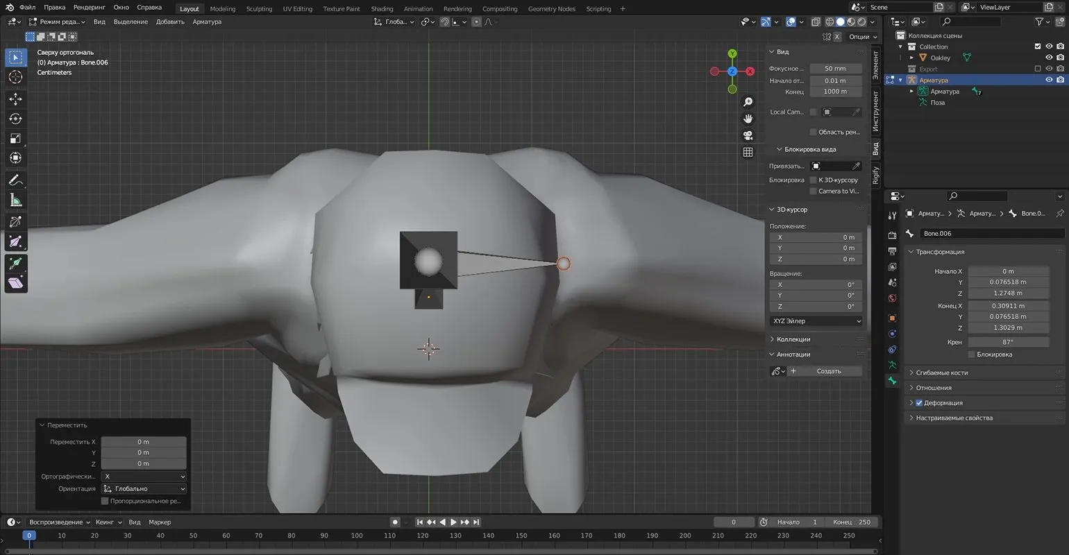Open the Арматура menu in viewport header
This screenshot has height=555, width=1069.
click(x=207, y=22)
